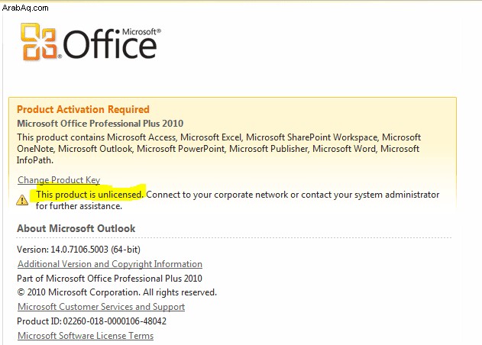Click the 2010 Microsoft Corporation copyright line
The width and height of the screenshot is (482, 345).
(117, 292)
